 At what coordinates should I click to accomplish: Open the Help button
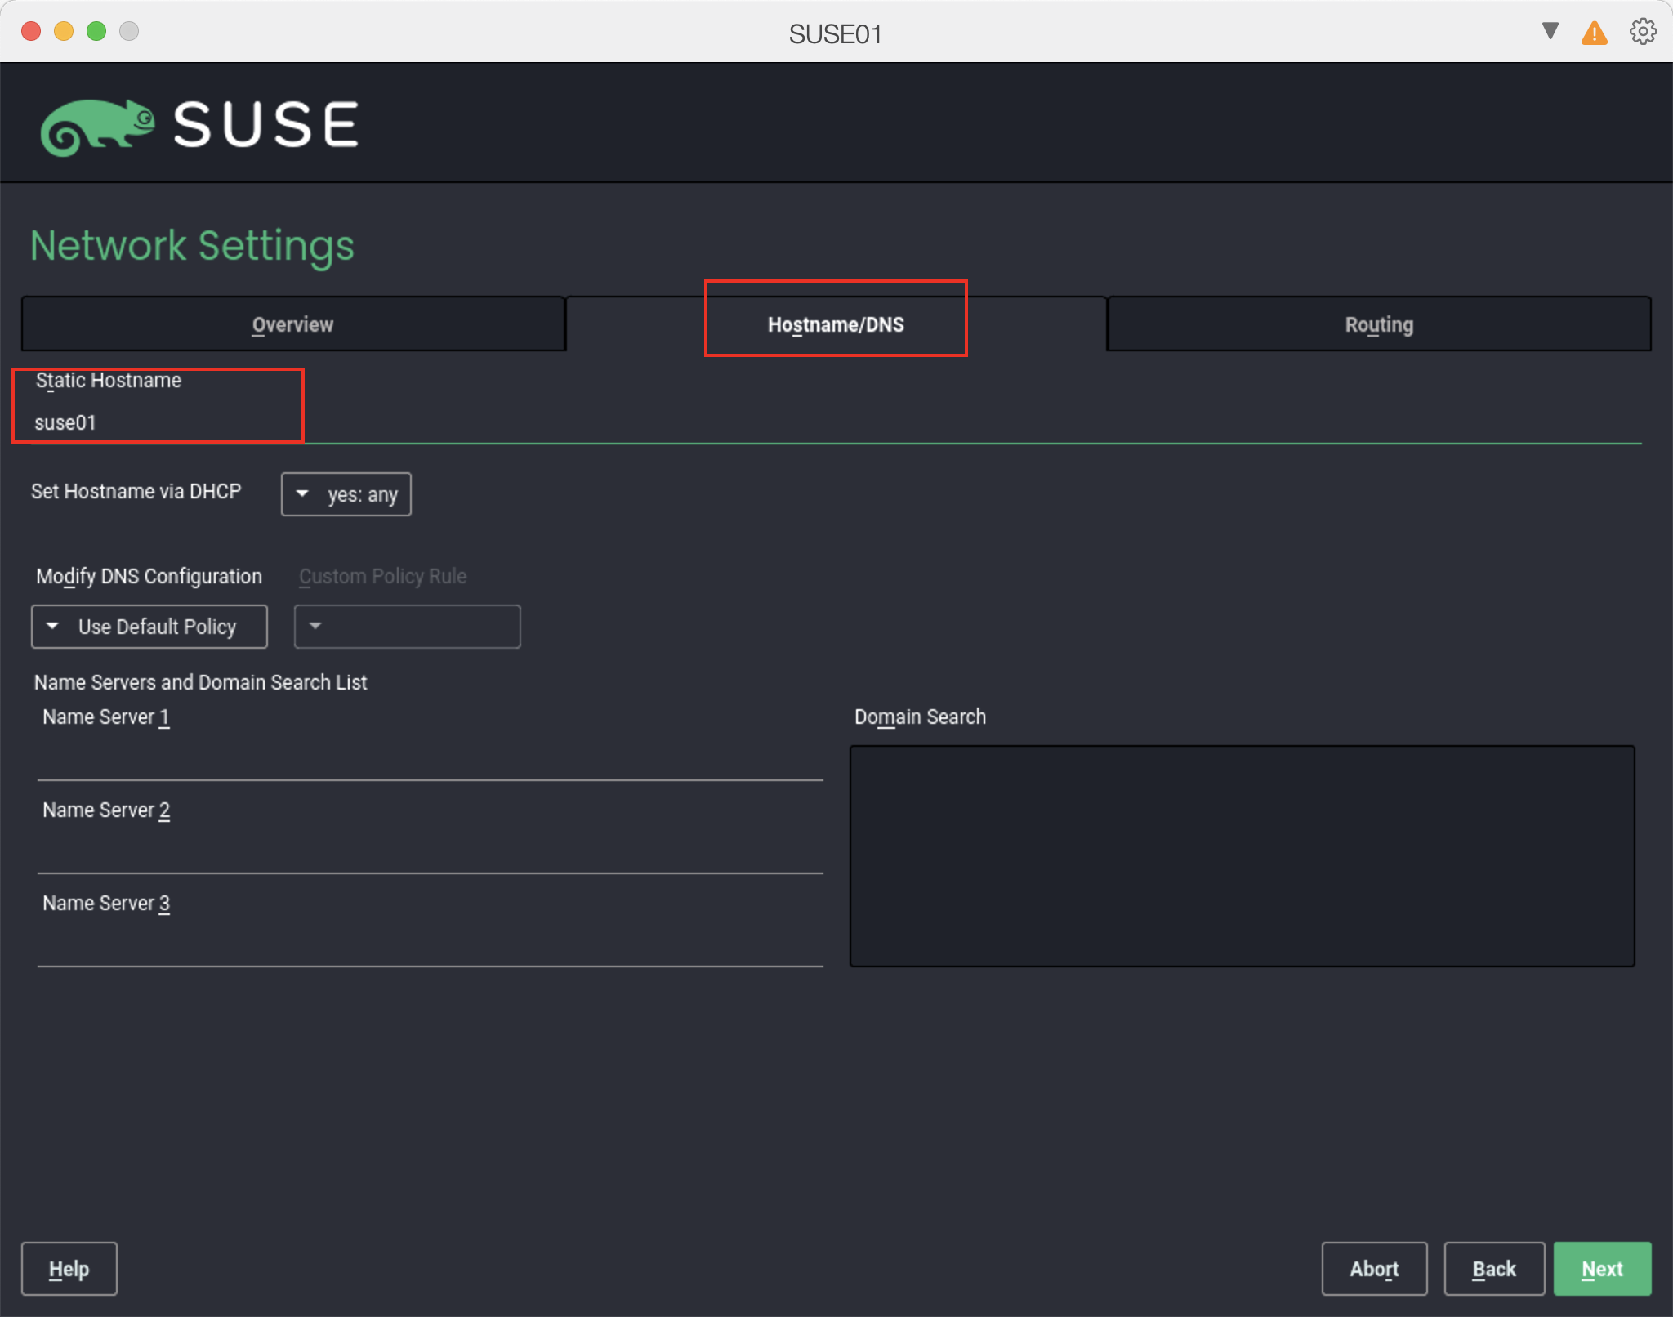pos(69,1269)
